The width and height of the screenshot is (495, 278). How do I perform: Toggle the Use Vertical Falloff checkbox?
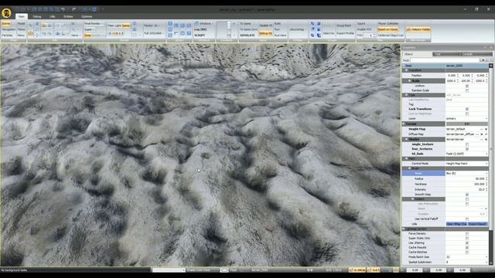point(467,219)
